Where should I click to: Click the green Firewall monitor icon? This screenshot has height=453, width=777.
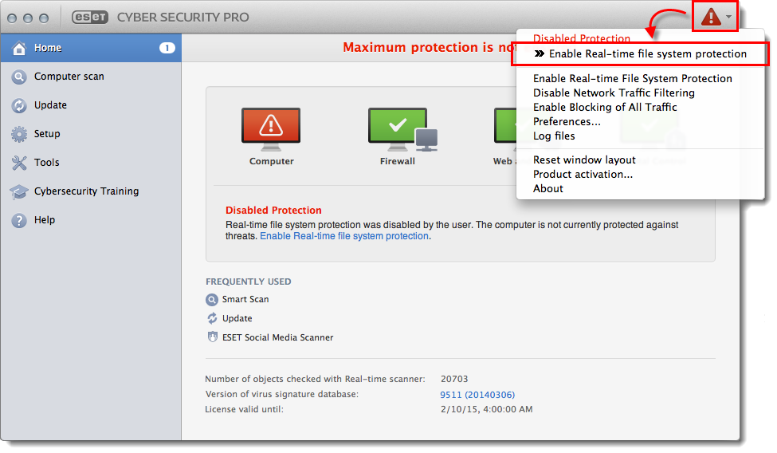click(x=402, y=129)
